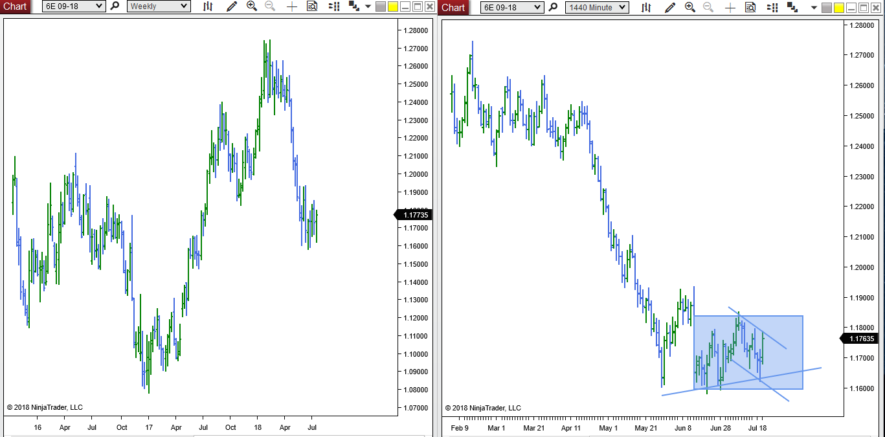Click gray link swatch in Weekly chart
885x437 pixels.
(381, 7)
